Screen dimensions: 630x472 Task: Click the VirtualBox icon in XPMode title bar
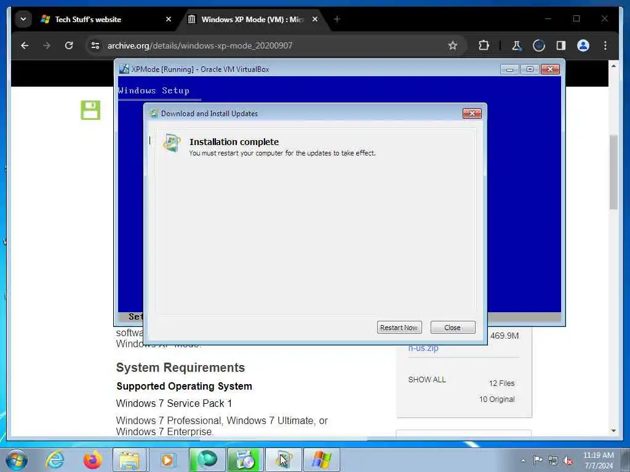(x=124, y=69)
